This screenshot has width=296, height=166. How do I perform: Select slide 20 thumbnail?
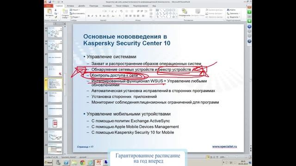tap(55, 123)
